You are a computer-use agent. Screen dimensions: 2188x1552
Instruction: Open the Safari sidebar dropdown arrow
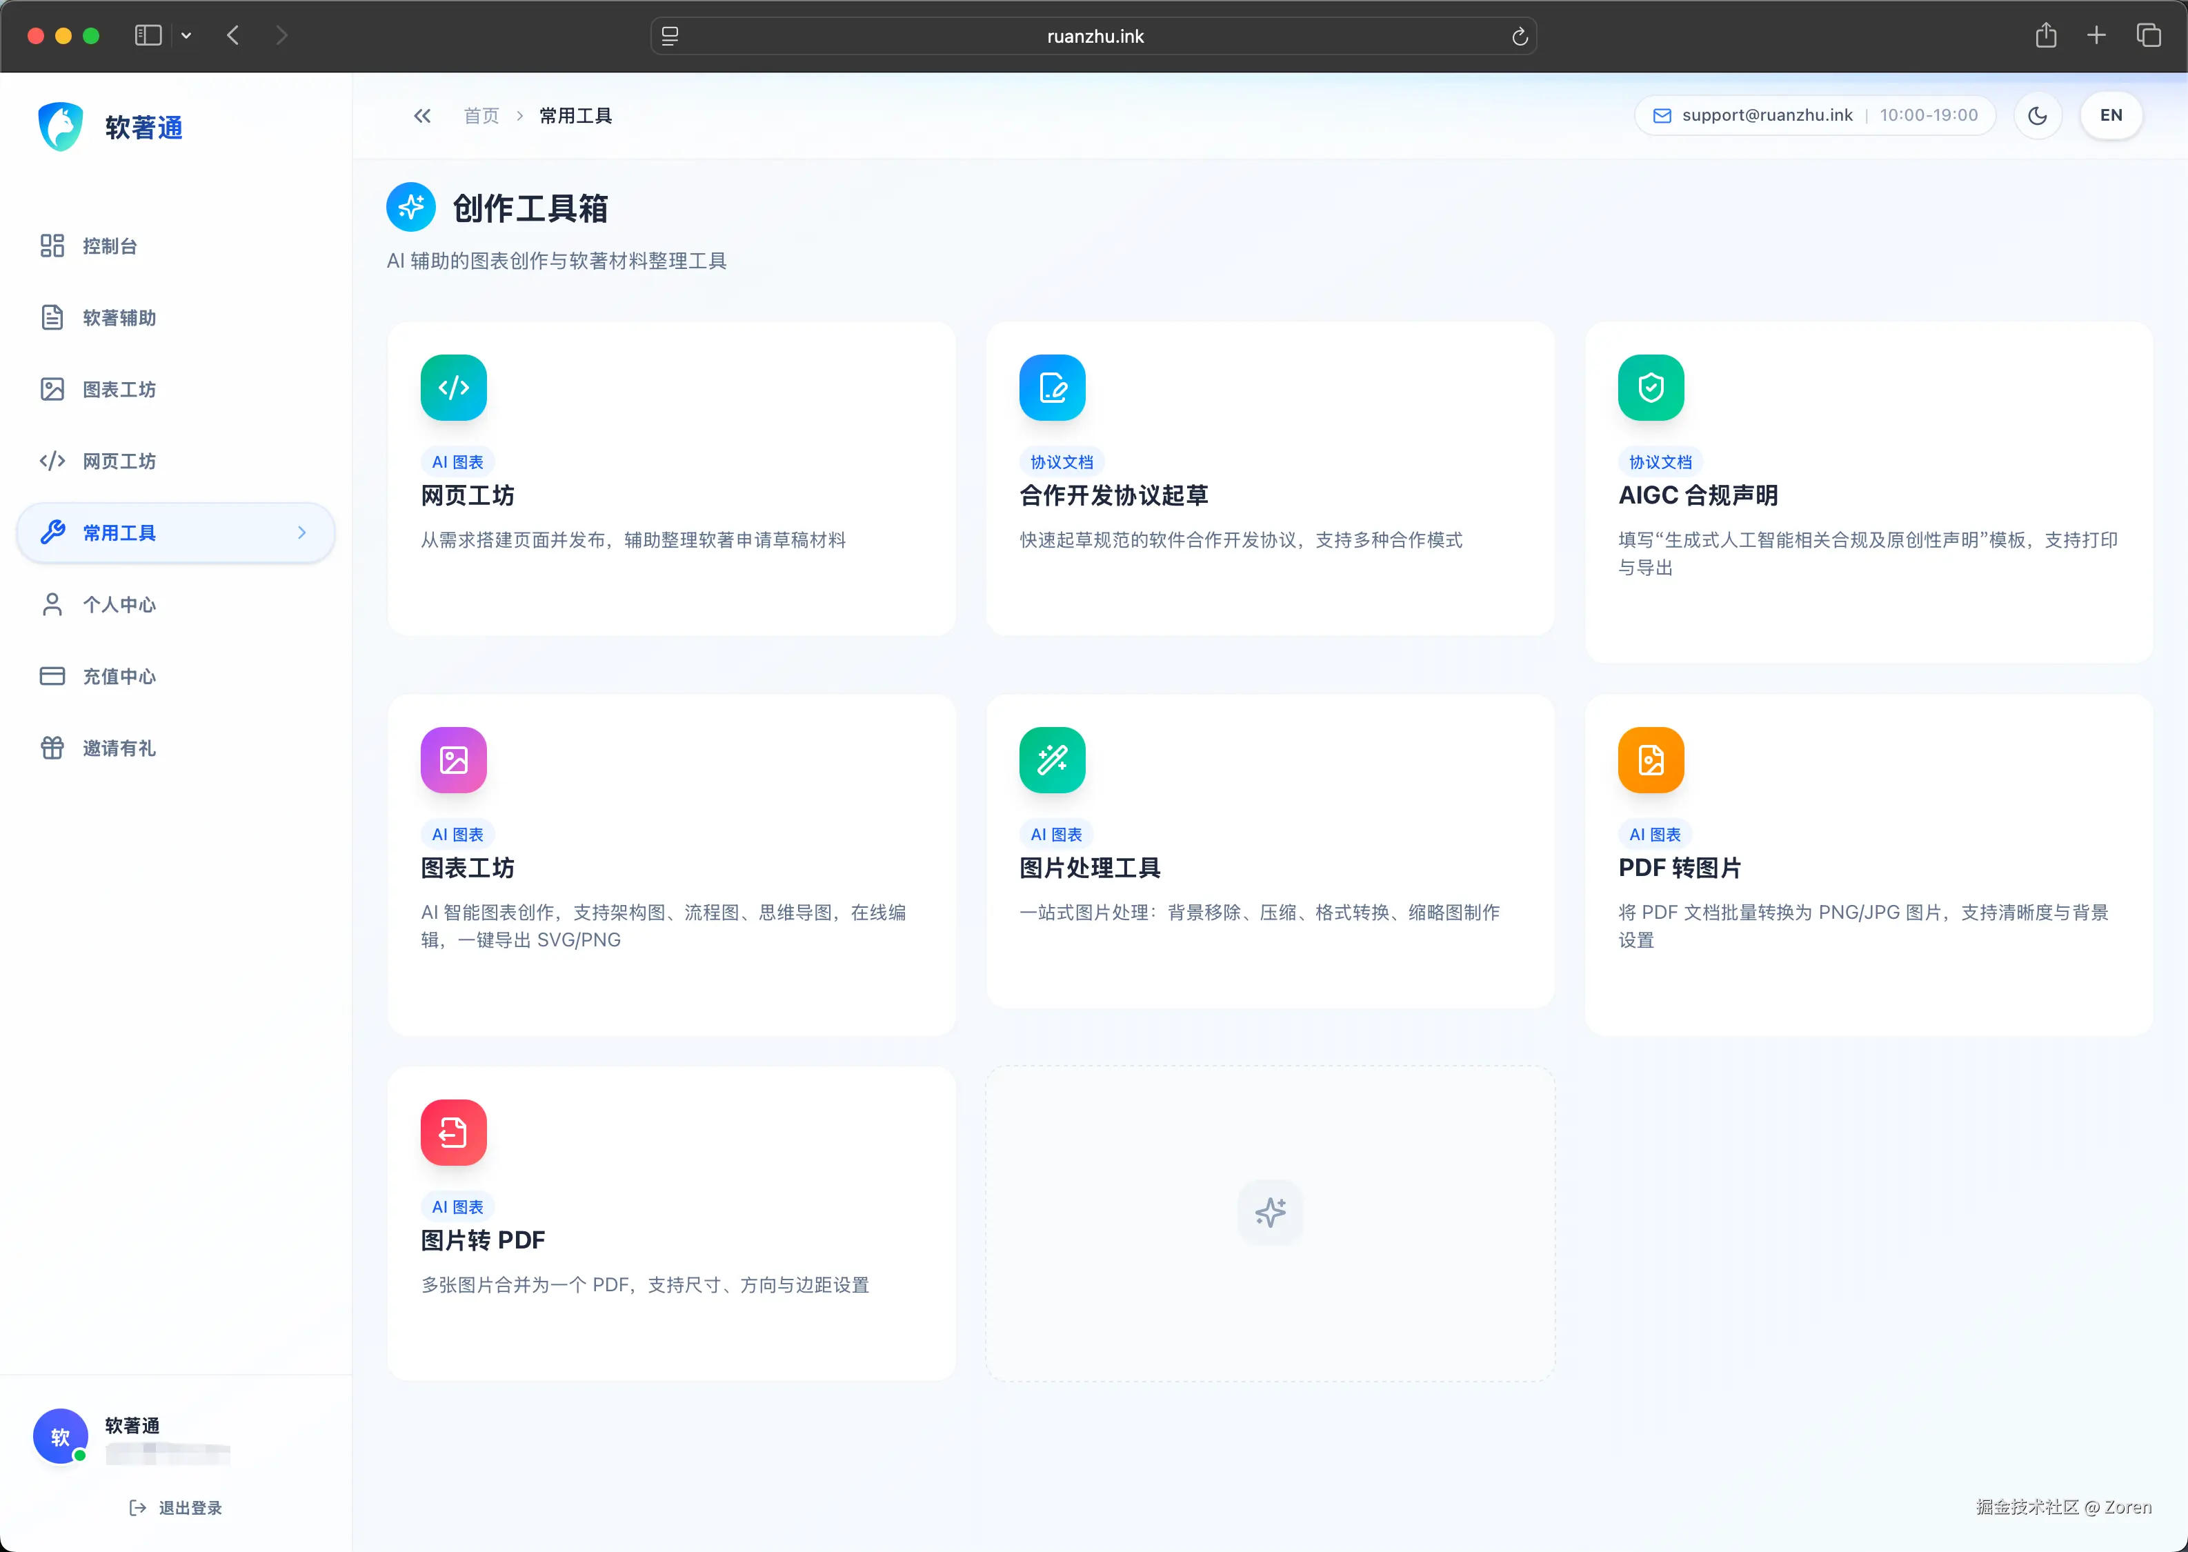click(x=187, y=35)
